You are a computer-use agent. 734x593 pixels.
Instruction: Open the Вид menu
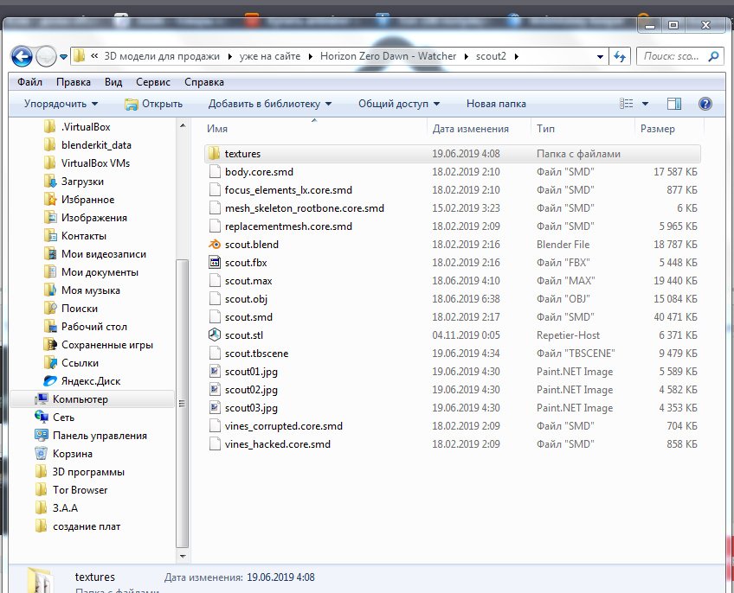113,82
